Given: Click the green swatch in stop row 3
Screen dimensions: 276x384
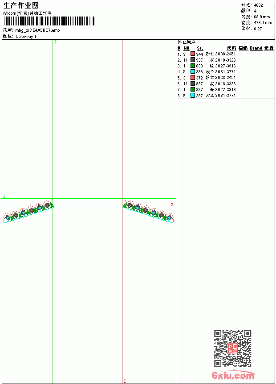Looking at the screenshot, I should [193, 66].
